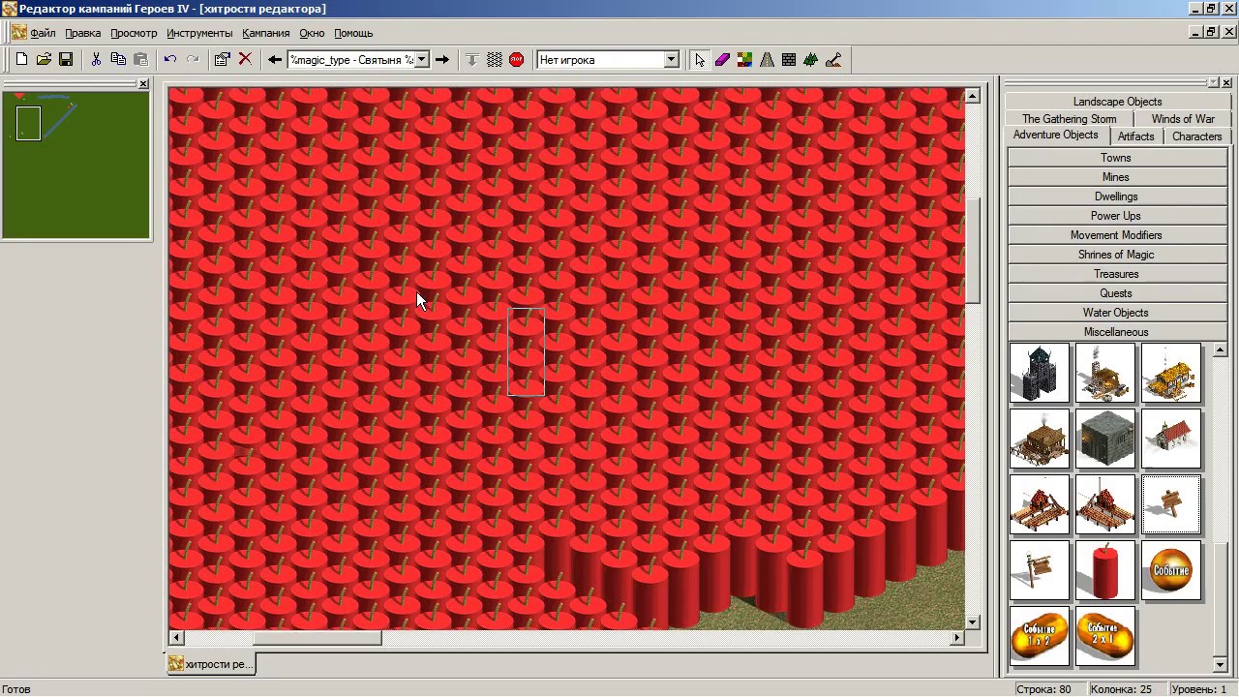The width and height of the screenshot is (1239, 697).
Task: Select the last toolbar brush tool
Action: 833,60
